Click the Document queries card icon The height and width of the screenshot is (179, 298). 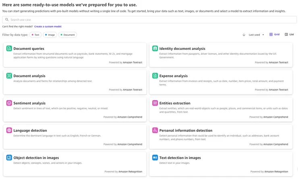tap(9, 48)
